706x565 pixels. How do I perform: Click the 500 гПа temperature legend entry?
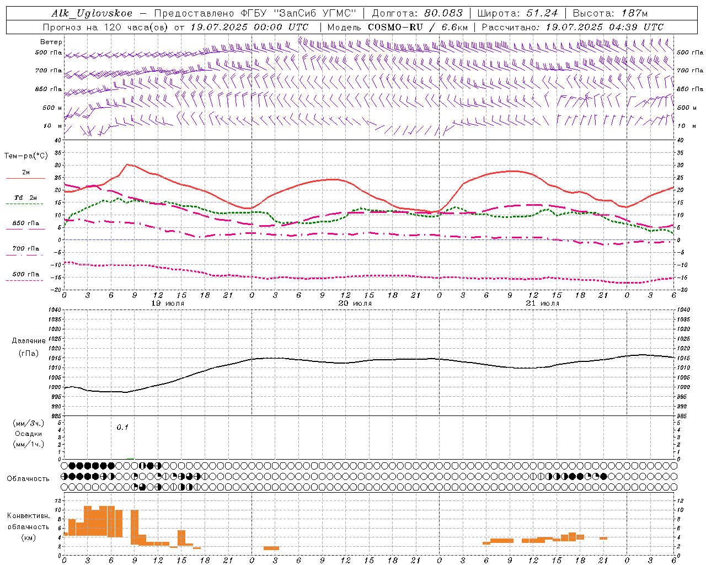(26, 274)
